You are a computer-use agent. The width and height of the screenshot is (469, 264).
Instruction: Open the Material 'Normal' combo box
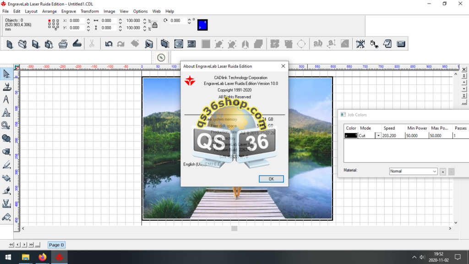[x=413, y=171]
